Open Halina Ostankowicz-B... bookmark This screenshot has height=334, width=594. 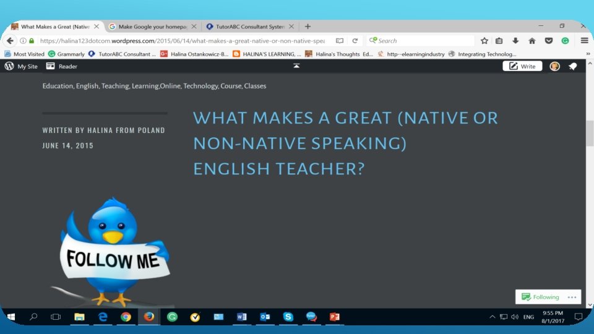pos(194,54)
